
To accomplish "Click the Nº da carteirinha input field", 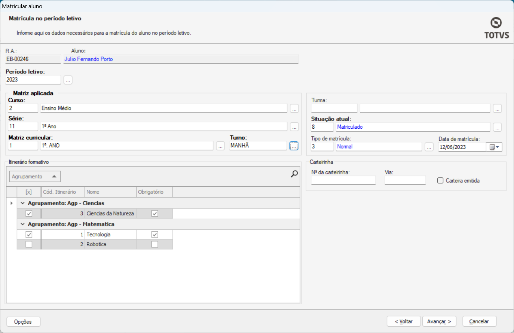I will (343, 180).
